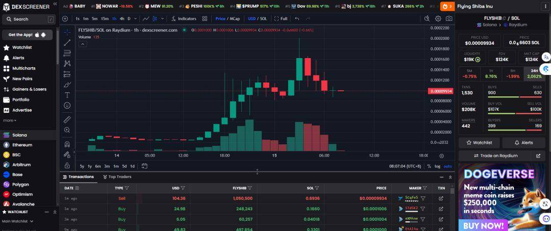Undo the last chart action
The image size is (551, 231).
click(297, 18)
